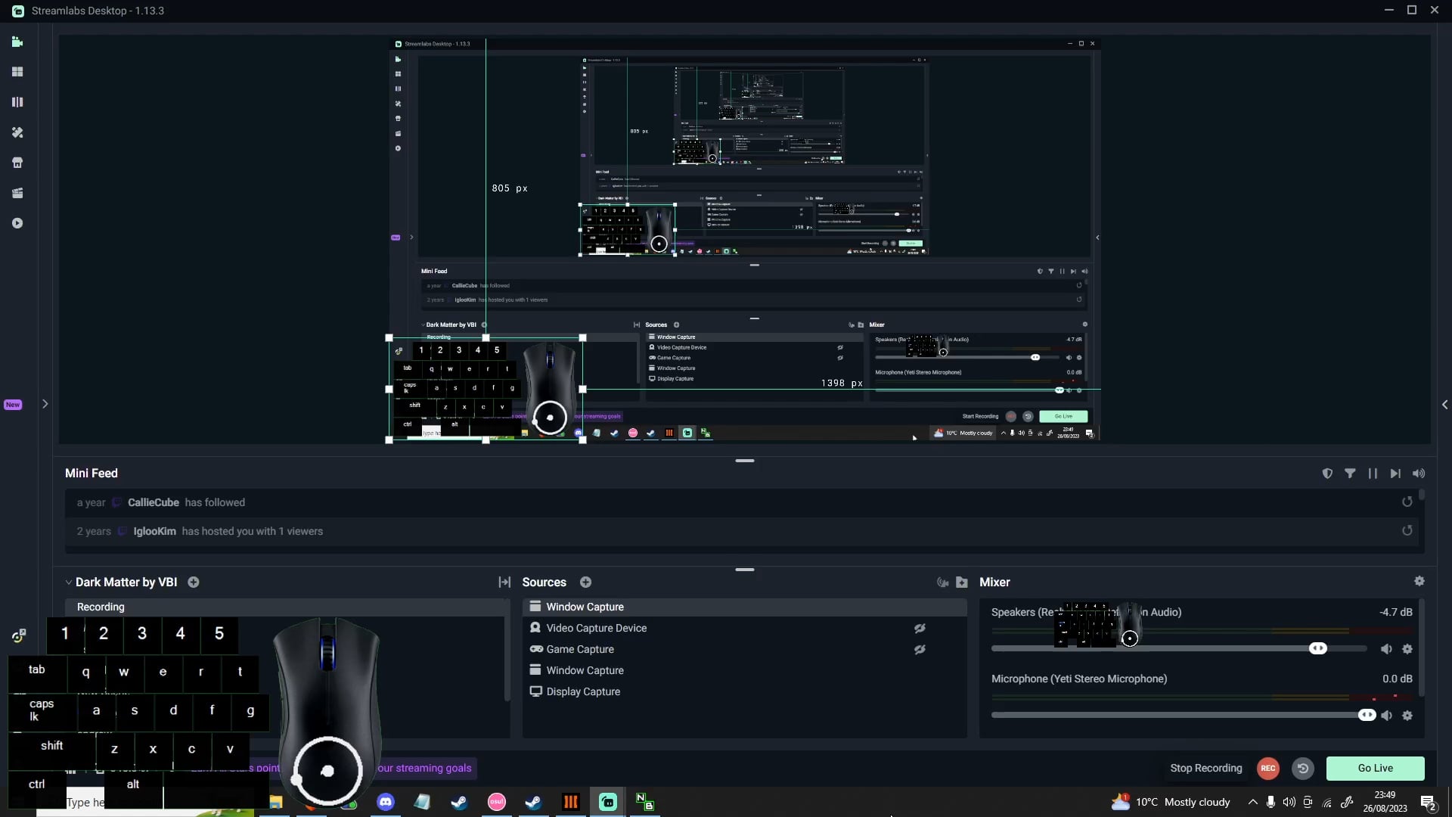
Task: Open the Recordings play icon in the sidebar
Action: [x=17, y=223]
